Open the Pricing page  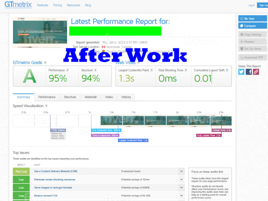point(57,5)
